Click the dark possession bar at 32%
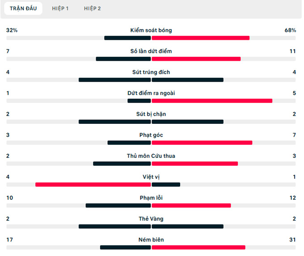This screenshot has height=256, width=304. (x=127, y=38)
